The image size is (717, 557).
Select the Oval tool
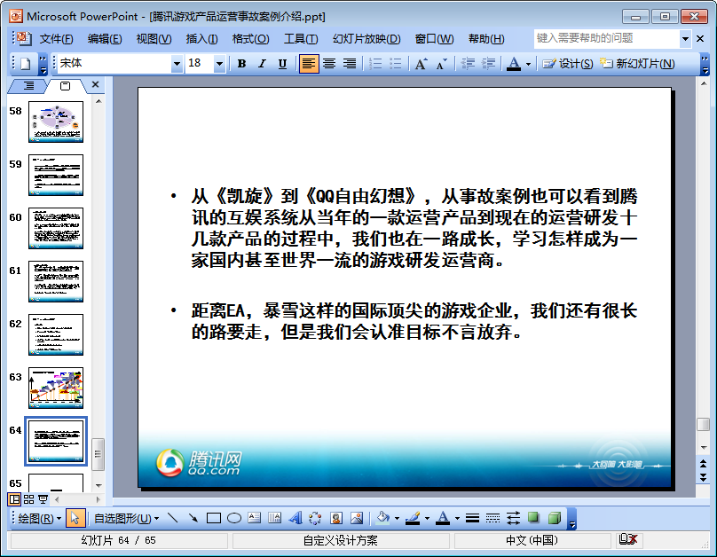pyautogui.click(x=234, y=518)
